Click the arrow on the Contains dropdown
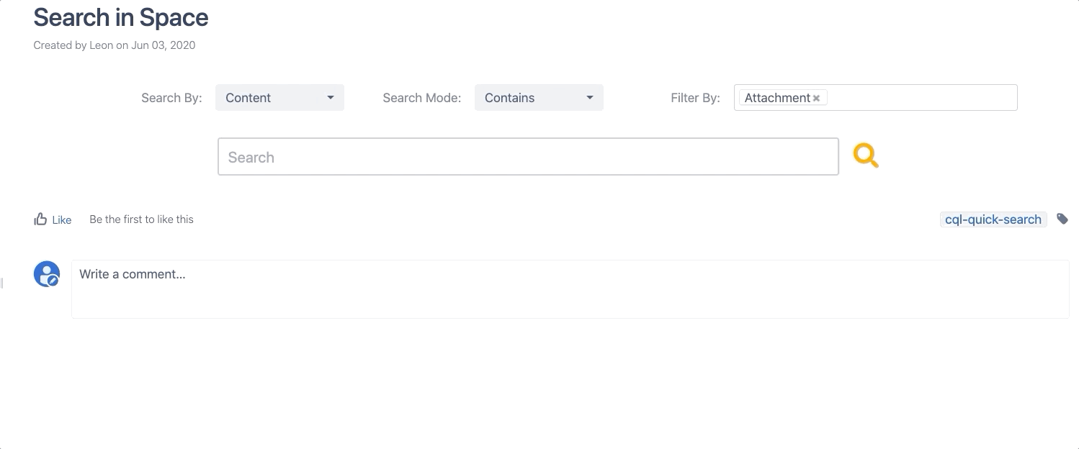The width and height of the screenshot is (1079, 449). click(590, 98)
